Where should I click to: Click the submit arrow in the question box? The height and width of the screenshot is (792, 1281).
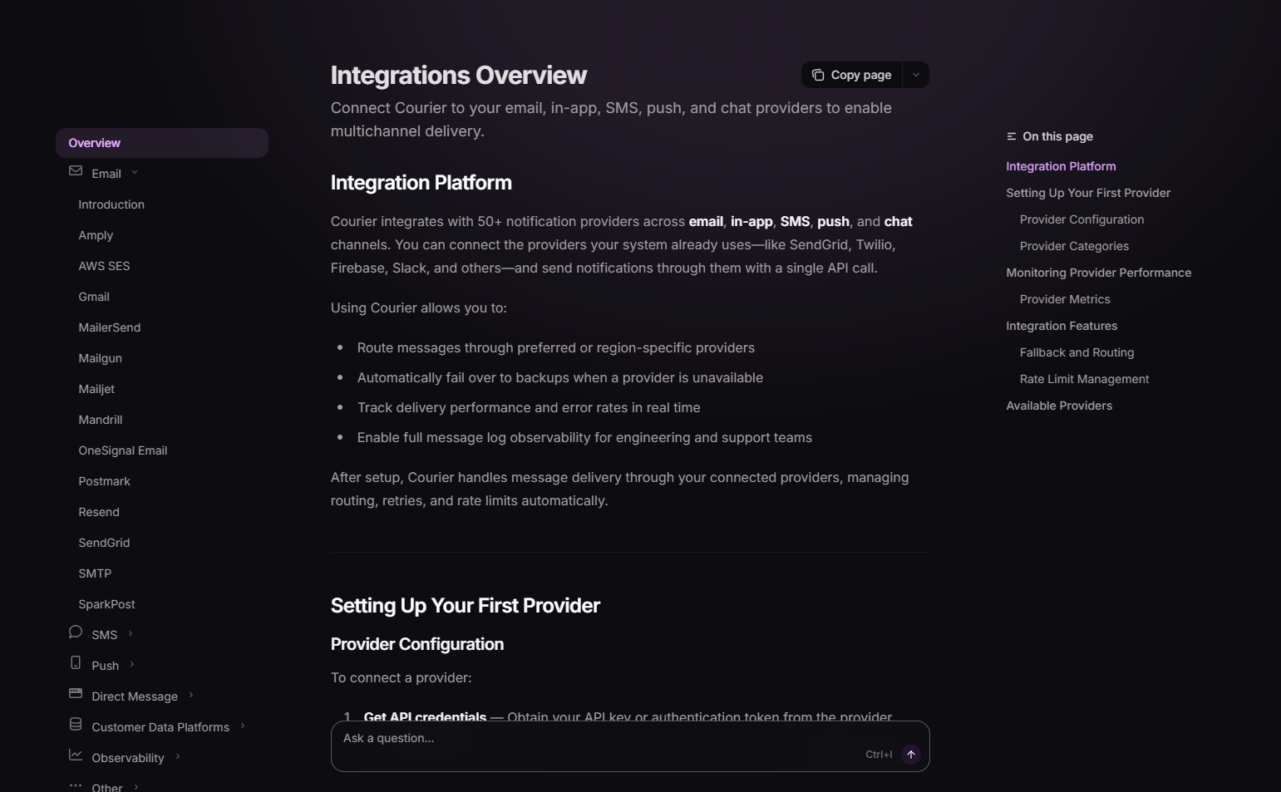(x=910, y=754)
